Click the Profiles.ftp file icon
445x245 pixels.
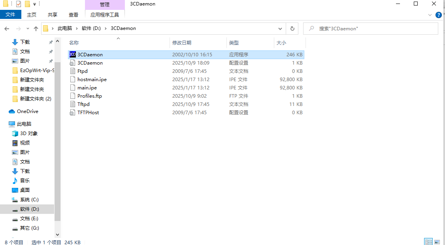73,96
